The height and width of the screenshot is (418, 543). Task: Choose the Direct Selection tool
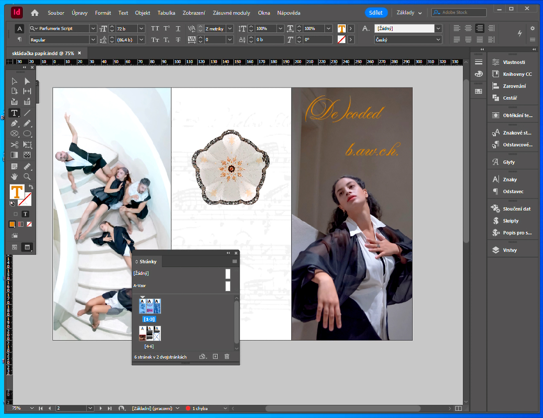[27, 81]
